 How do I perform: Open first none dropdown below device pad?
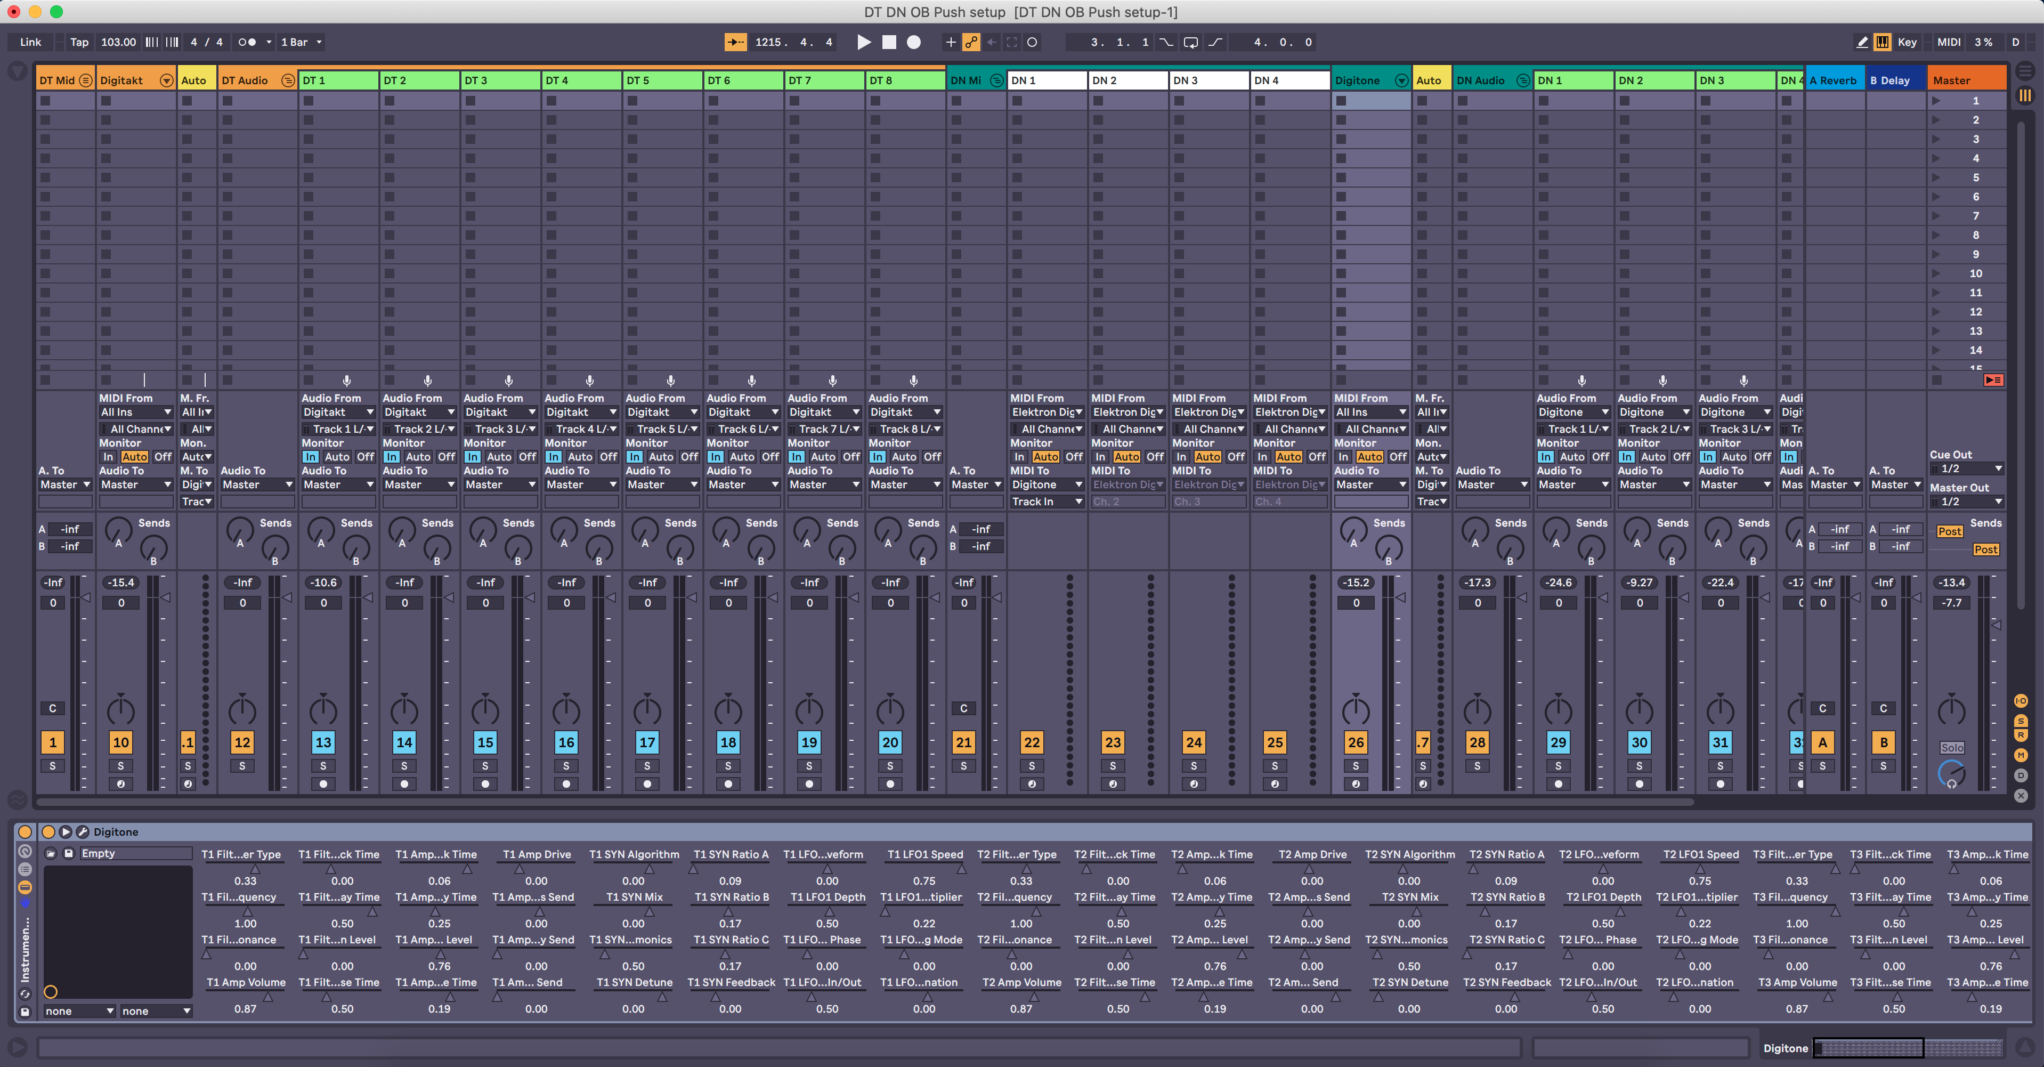(79, 1011)
